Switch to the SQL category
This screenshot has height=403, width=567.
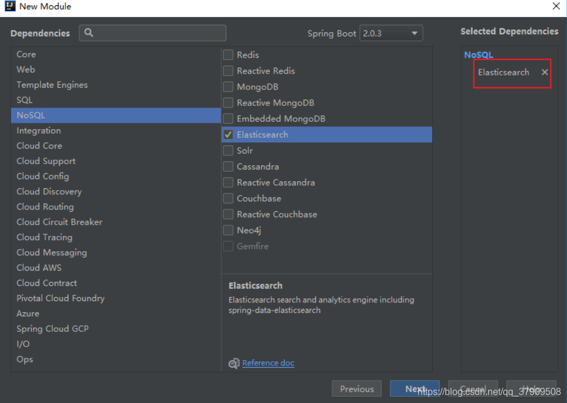click(x=116, y=100)
